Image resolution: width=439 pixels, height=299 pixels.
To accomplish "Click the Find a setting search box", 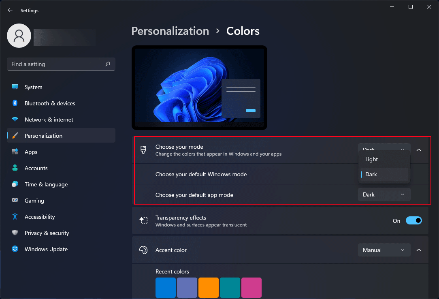I will click(x=61, y=64).
